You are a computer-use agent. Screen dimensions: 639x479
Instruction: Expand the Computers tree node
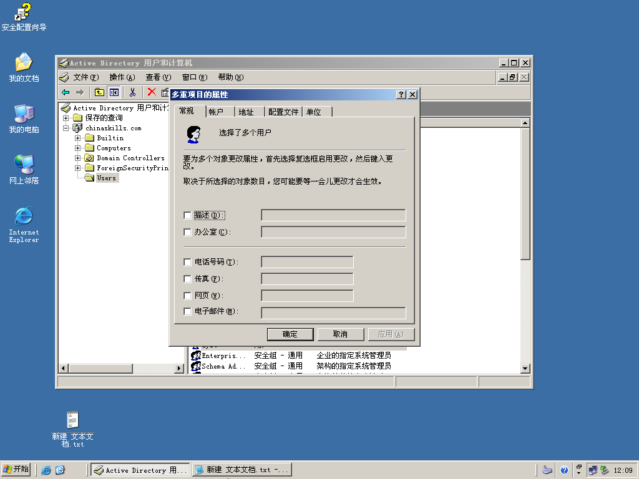point(77,148)
